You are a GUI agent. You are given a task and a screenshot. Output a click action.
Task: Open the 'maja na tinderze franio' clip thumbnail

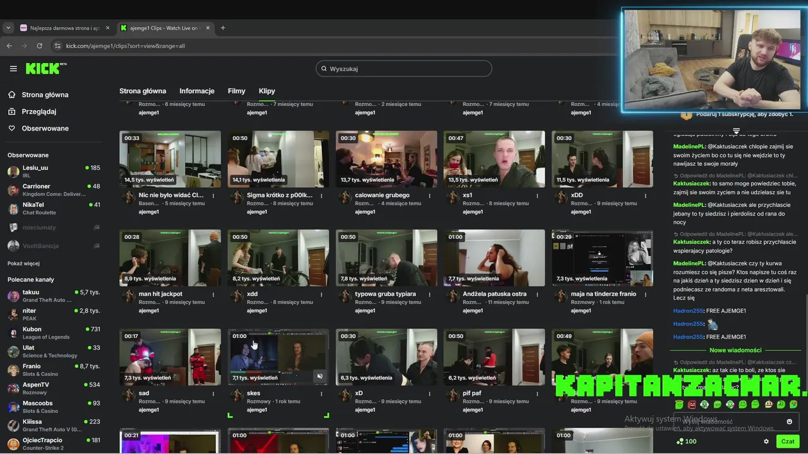click(x=602, y=258)
